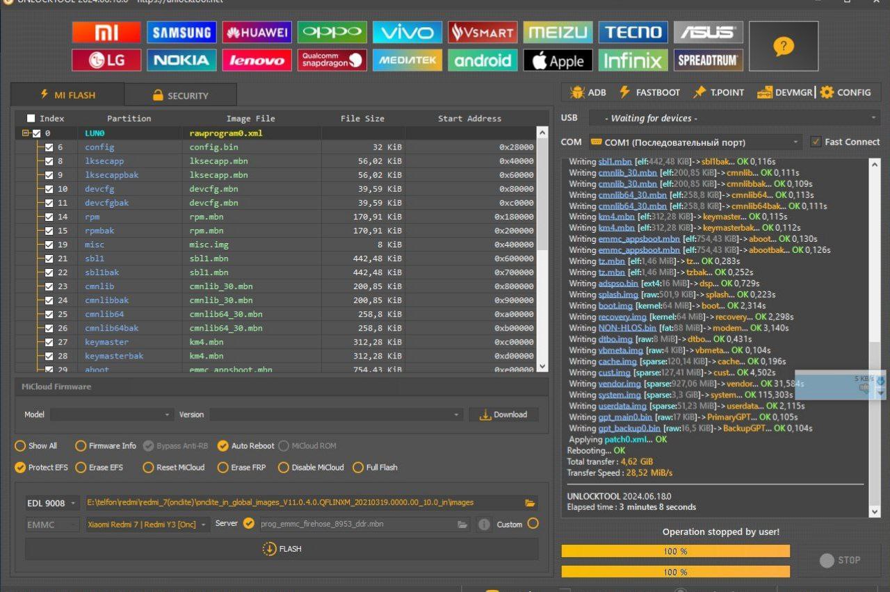The image size is (890, 592).
Task: Select the Nokia brand icon
Action: tap(181, 60)
